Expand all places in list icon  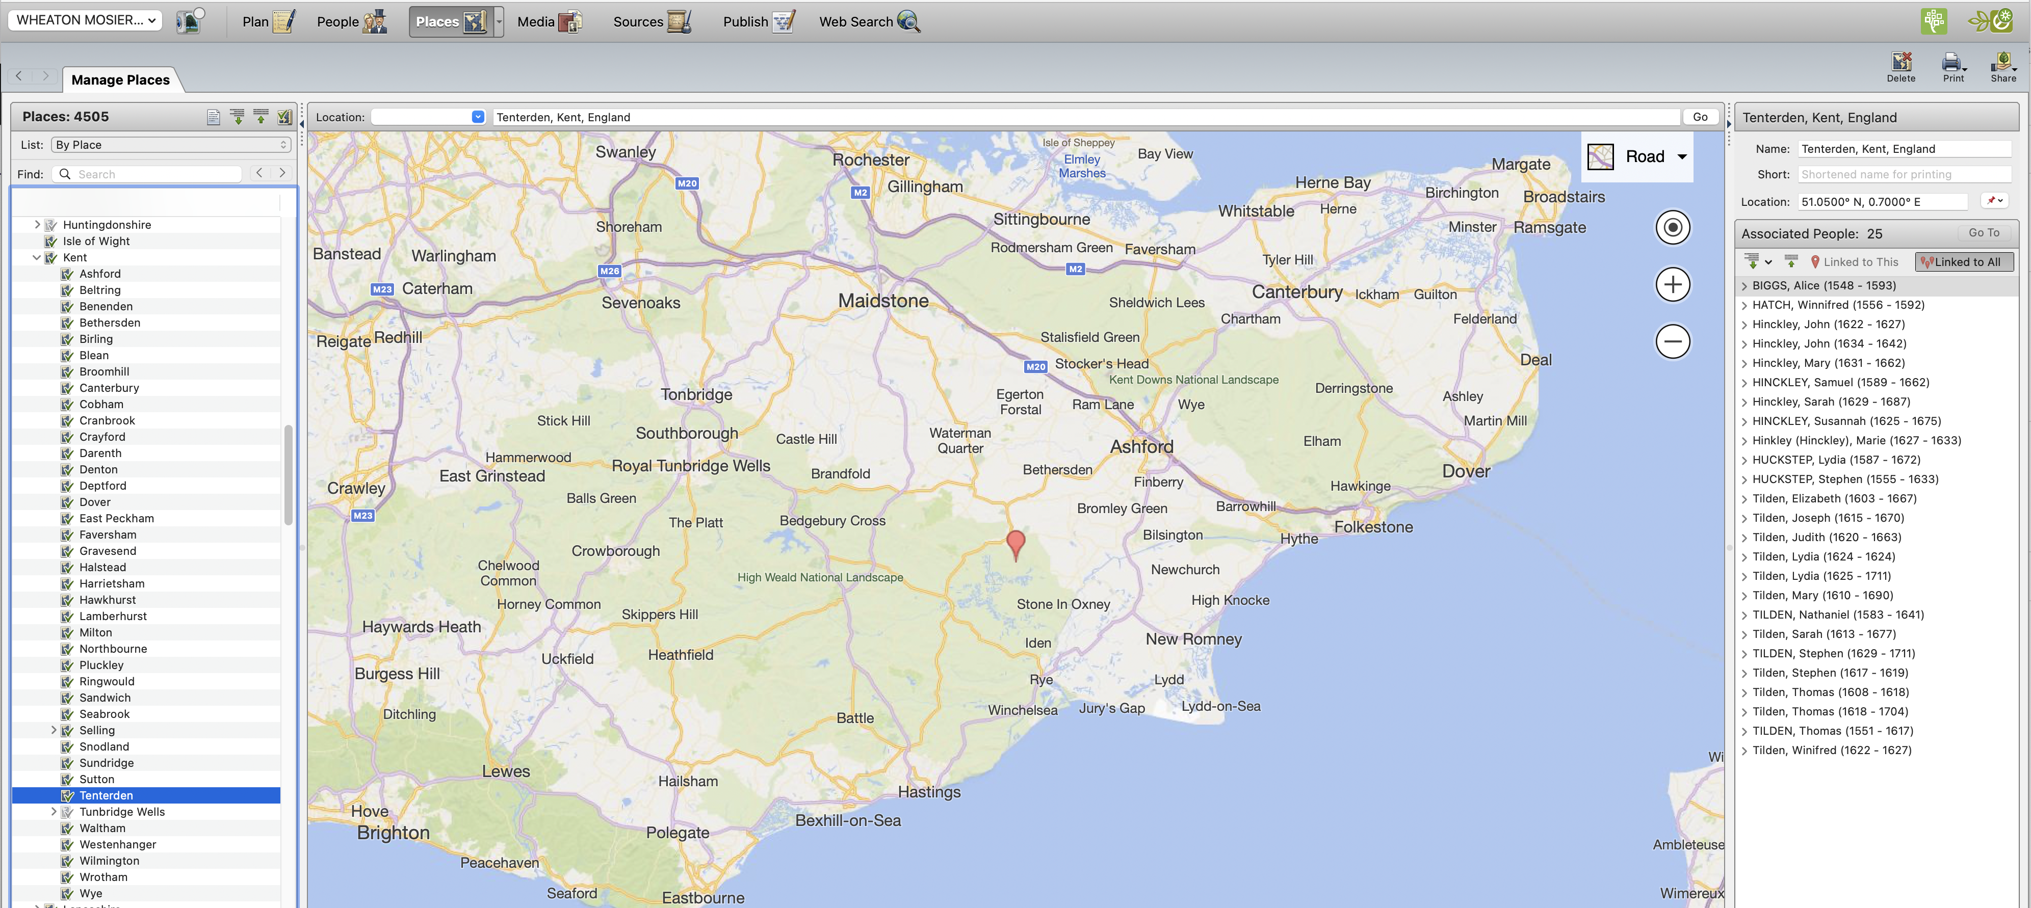237,117
